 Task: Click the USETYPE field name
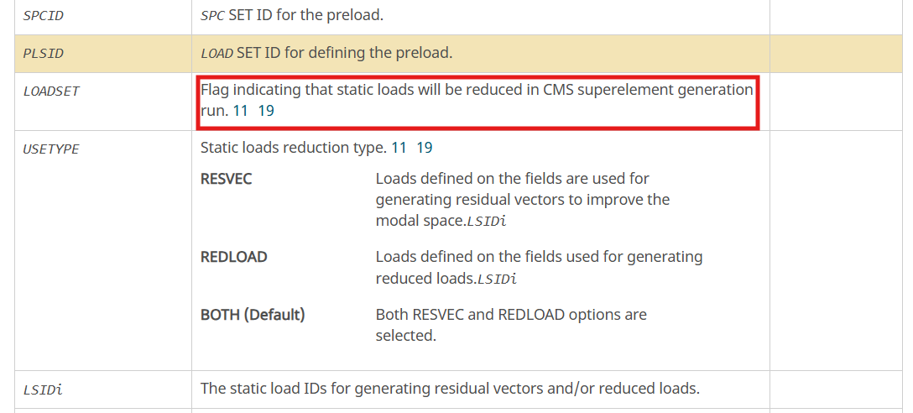[x=51, y=149]
